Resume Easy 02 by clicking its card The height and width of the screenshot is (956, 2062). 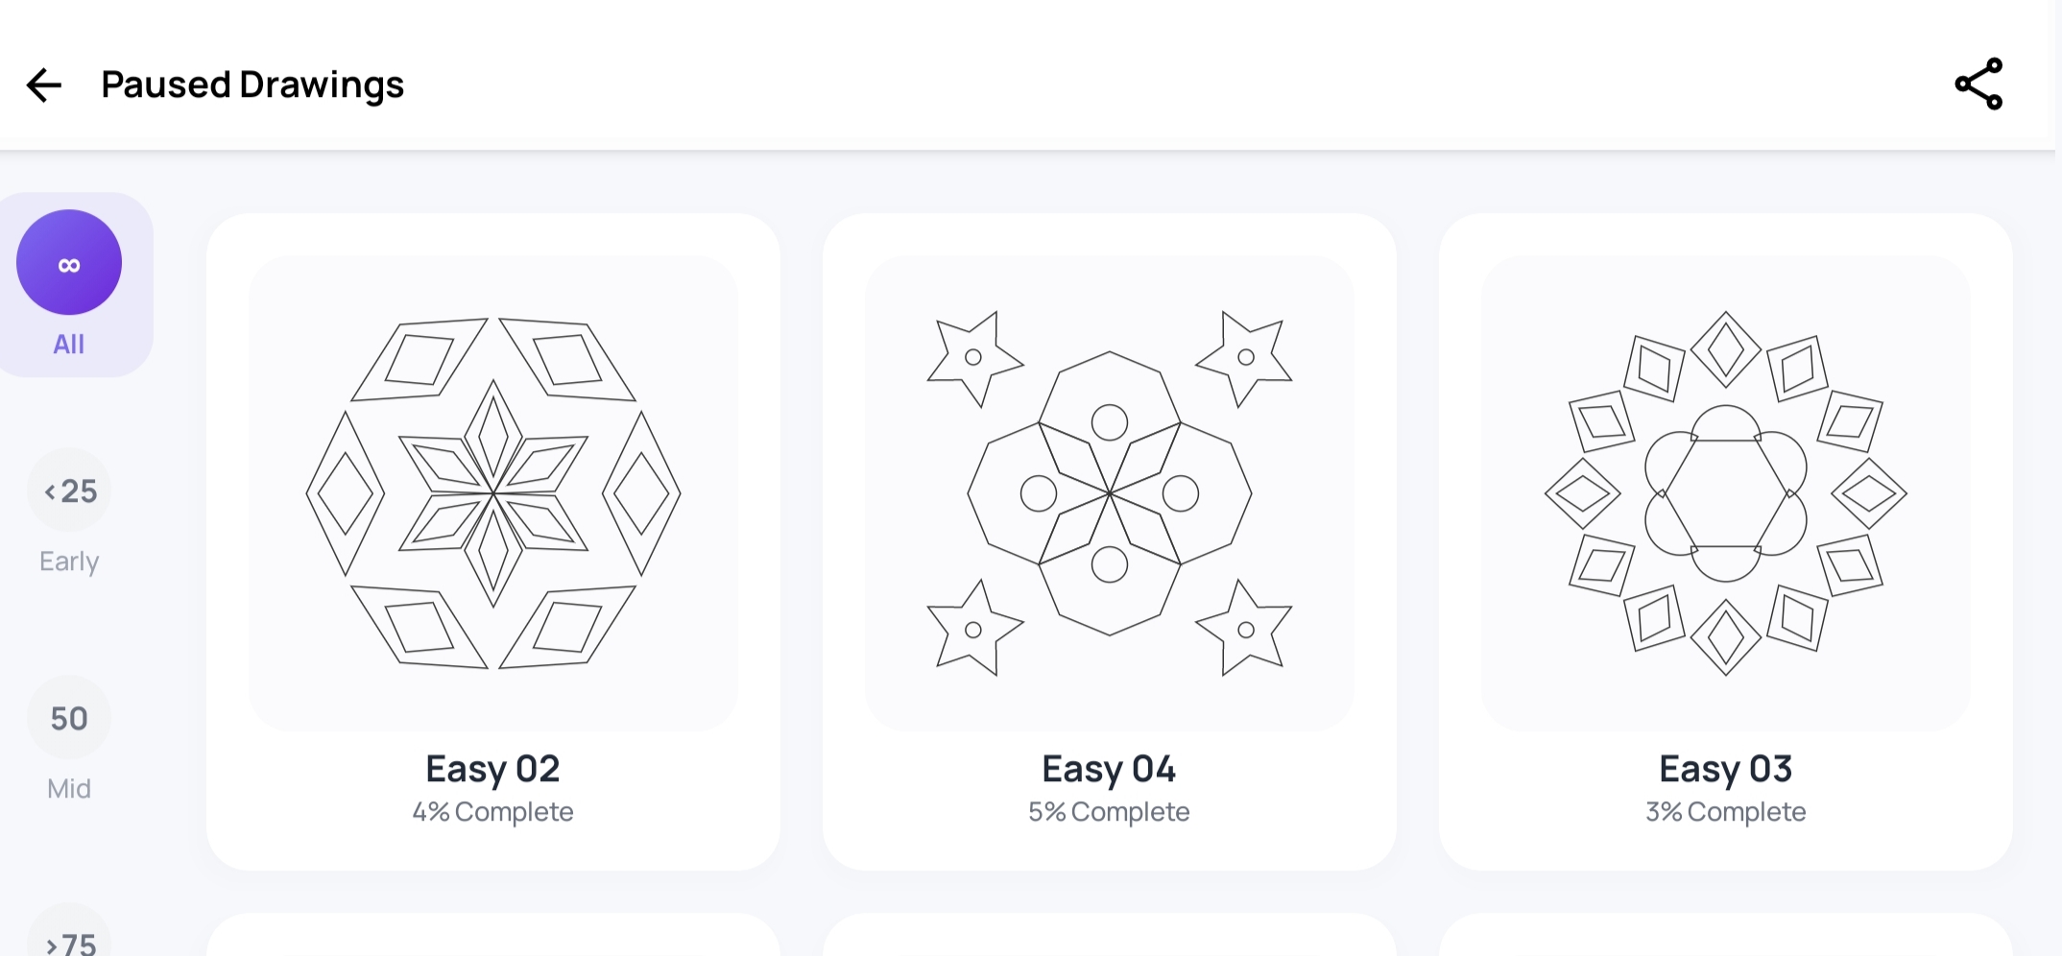[493, 538]
